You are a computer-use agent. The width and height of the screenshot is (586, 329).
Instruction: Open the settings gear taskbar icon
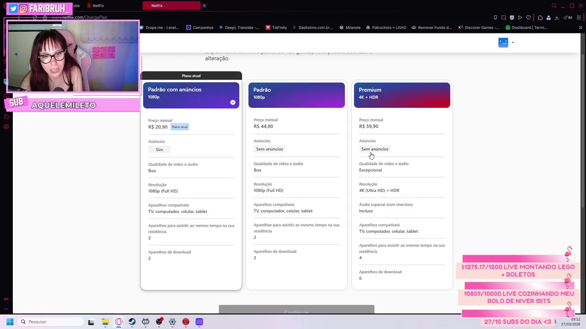click(173, 322)
